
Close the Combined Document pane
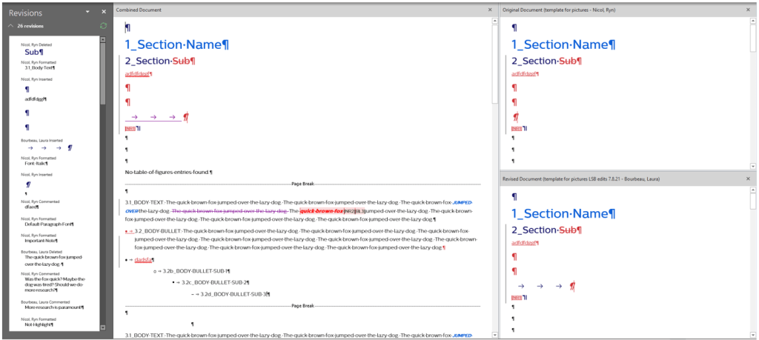coord(490,10)
